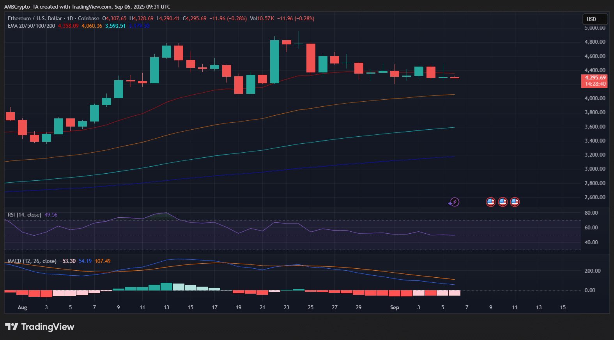Click the 4,000.00 level on the price axis
Image resolution: width=614 pixels, height=340 pixels.
click(595, 98)
